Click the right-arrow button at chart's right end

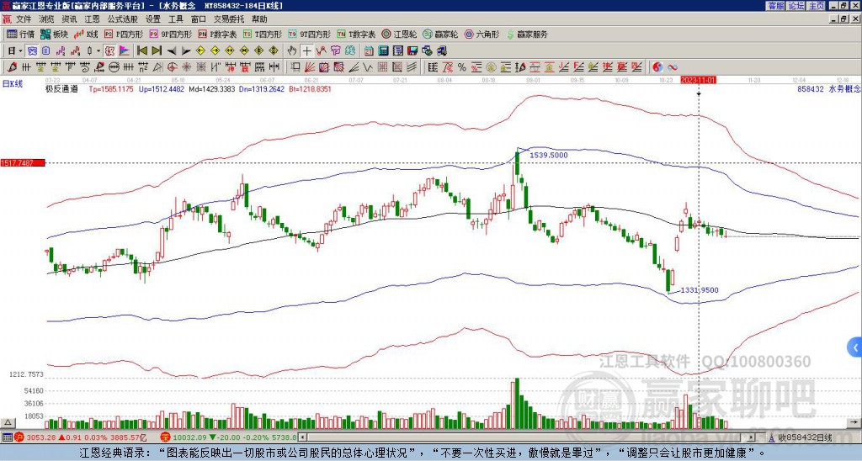pyautogui.click(x=854, y=422)
